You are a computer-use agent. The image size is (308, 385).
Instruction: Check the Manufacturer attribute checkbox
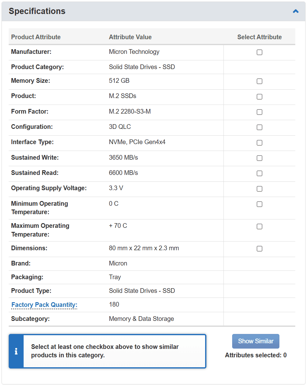click(x=260, y=52)
